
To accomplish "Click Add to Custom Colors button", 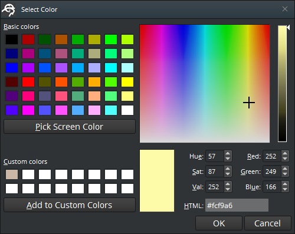I will (70, 205).
